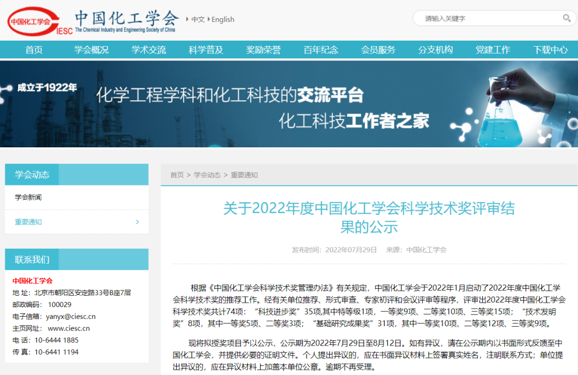Select the 百年纪念 menu item
Image resolution: width=578 pixels, height=375 pixels.
click(321, 50)
